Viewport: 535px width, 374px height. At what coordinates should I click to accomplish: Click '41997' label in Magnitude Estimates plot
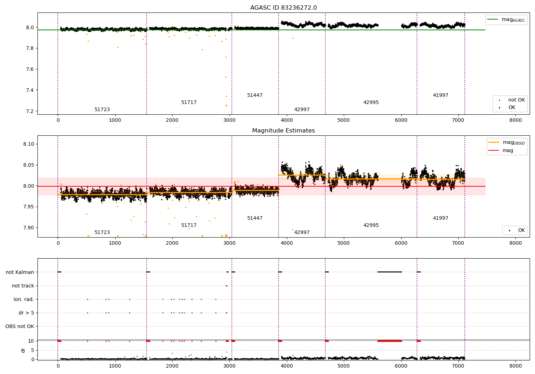[x=440, y=218]
